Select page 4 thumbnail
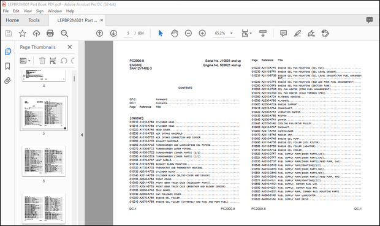380x226 pixels. (44, 75)
